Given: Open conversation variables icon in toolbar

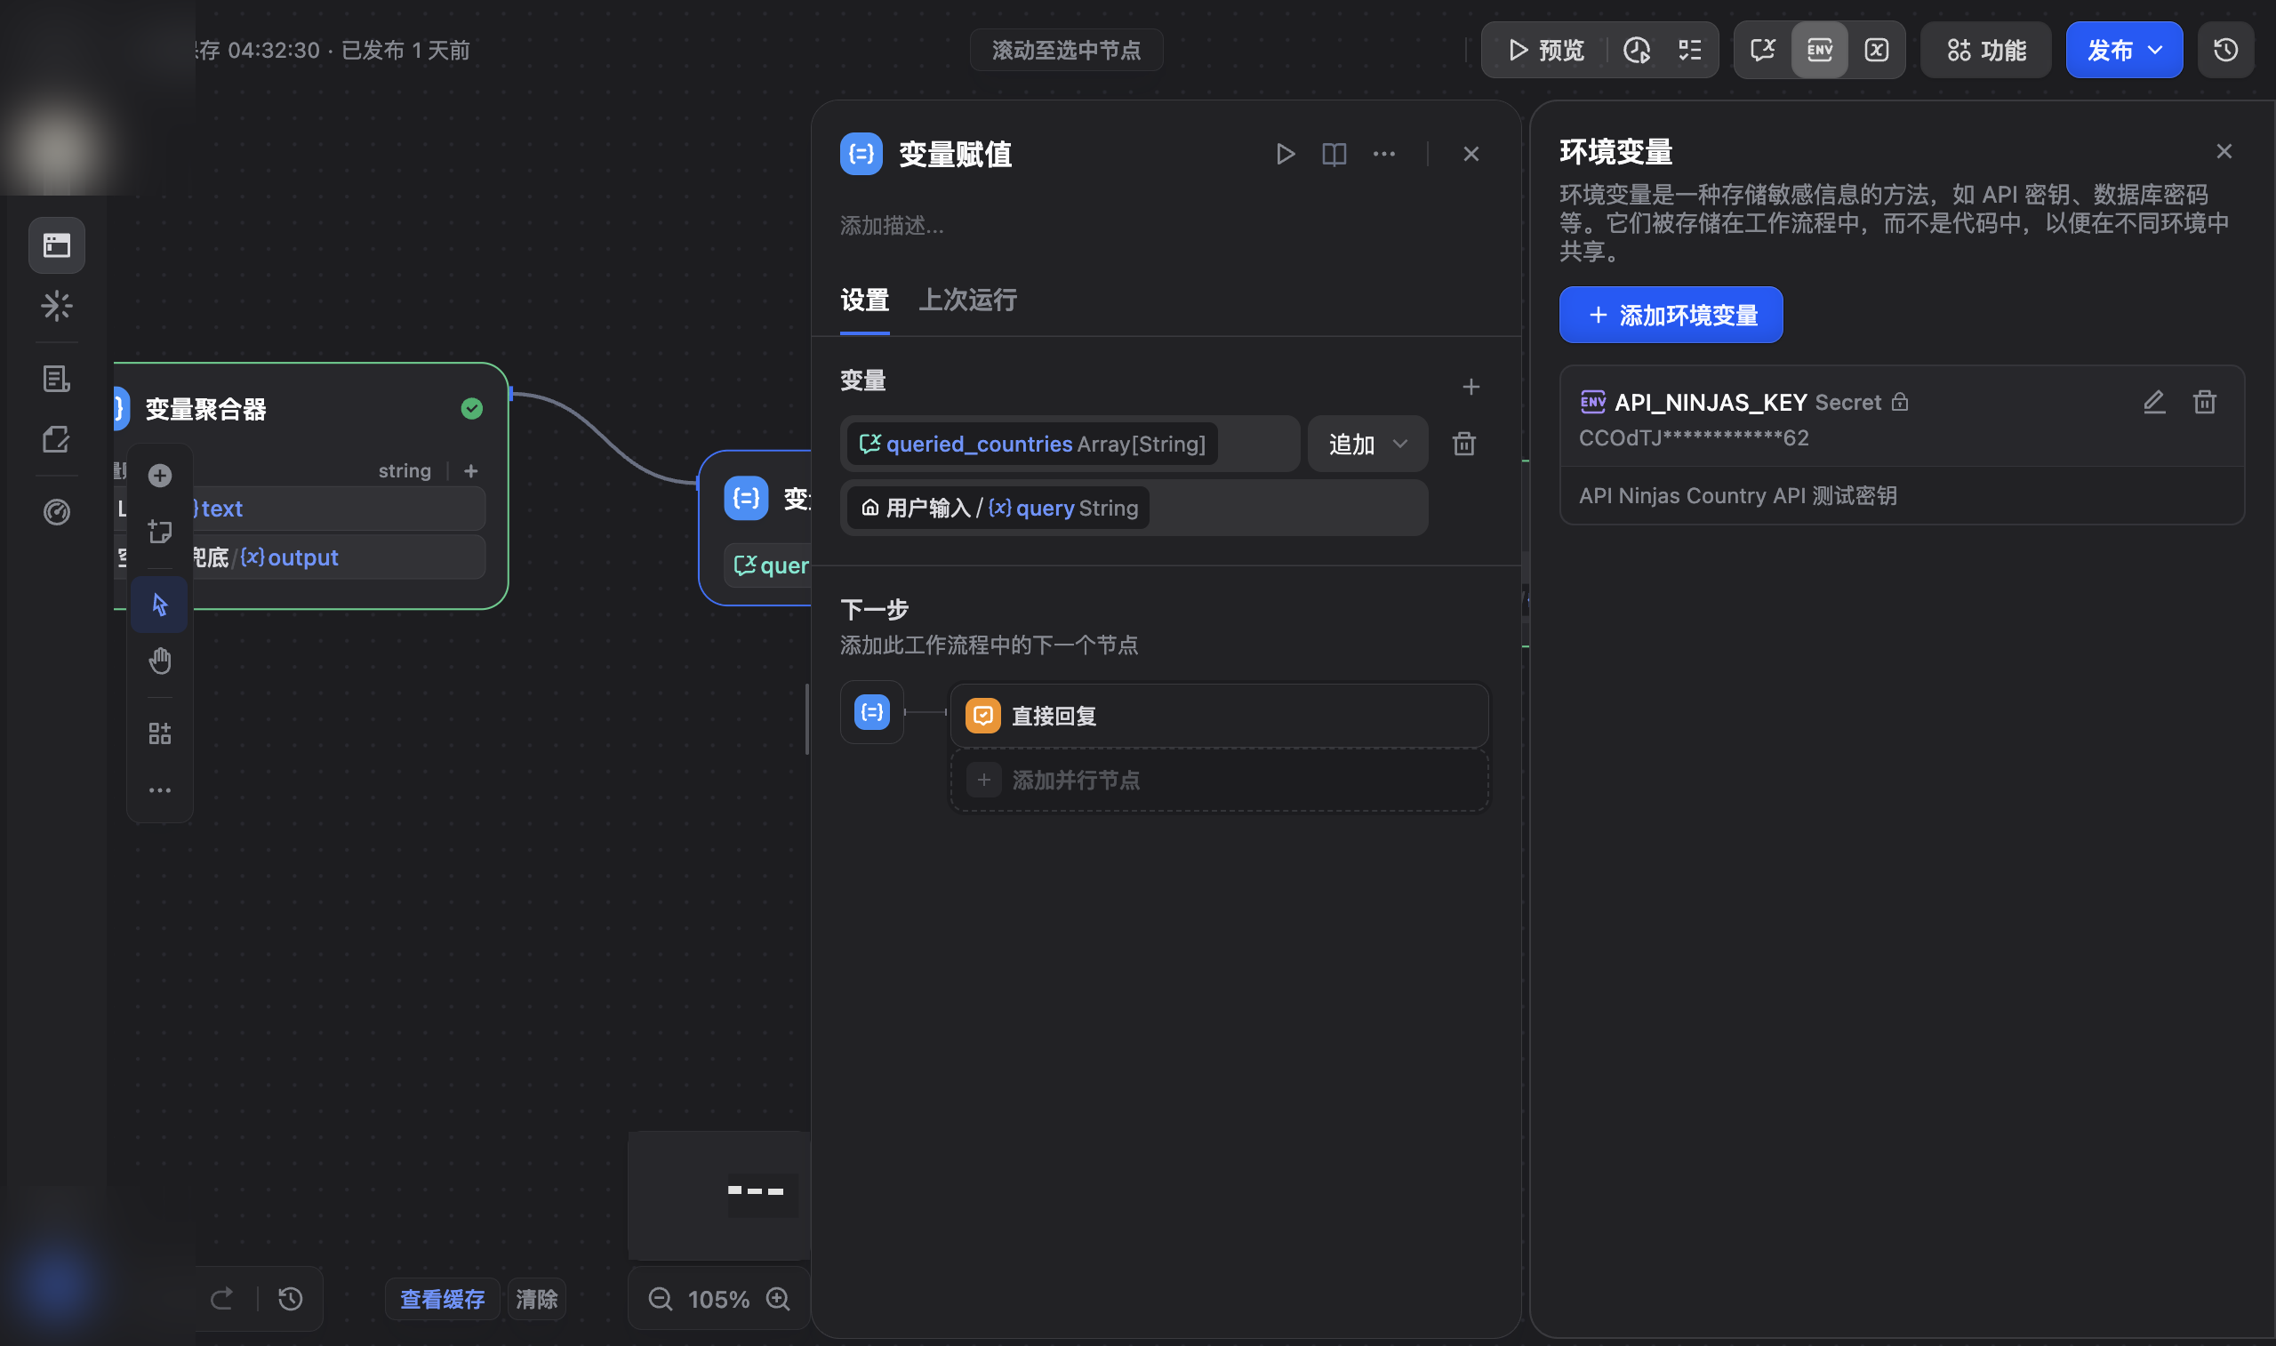Looking at the screenshot, I should click(1762, 50).
